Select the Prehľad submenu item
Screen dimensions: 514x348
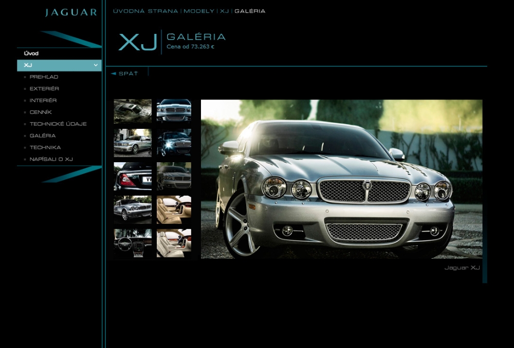tap(44, 77)
